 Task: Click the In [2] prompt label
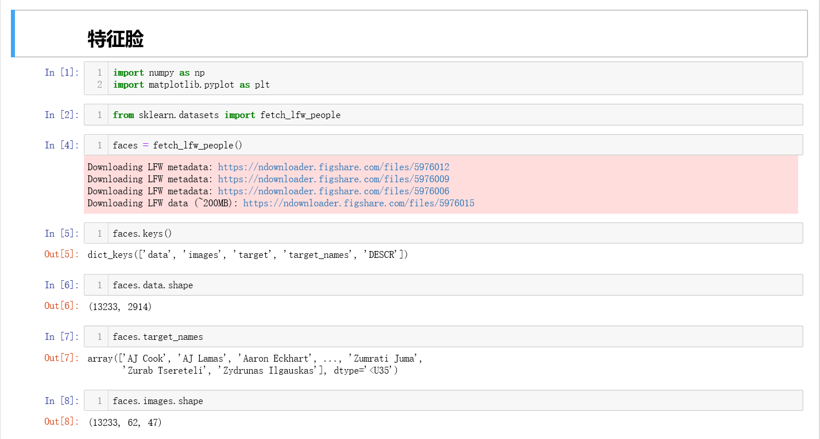pyautogui.click(x=62, y=115)
